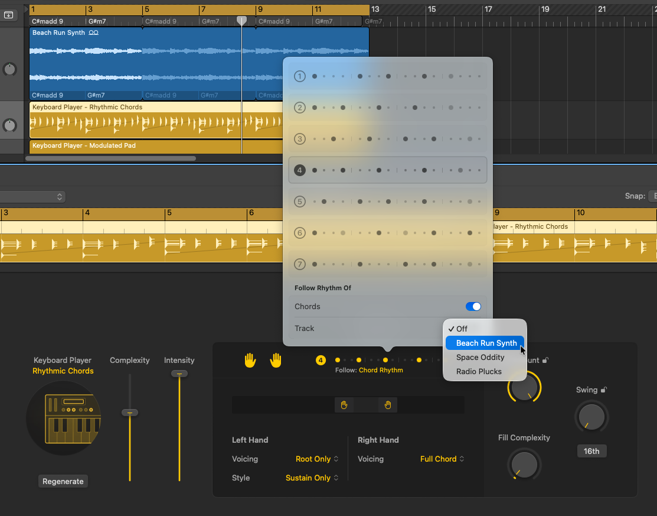Select Radio Plucks in the track menu
Image resolution: width=657 pixels, height=516 pixels.
[479, 372]
